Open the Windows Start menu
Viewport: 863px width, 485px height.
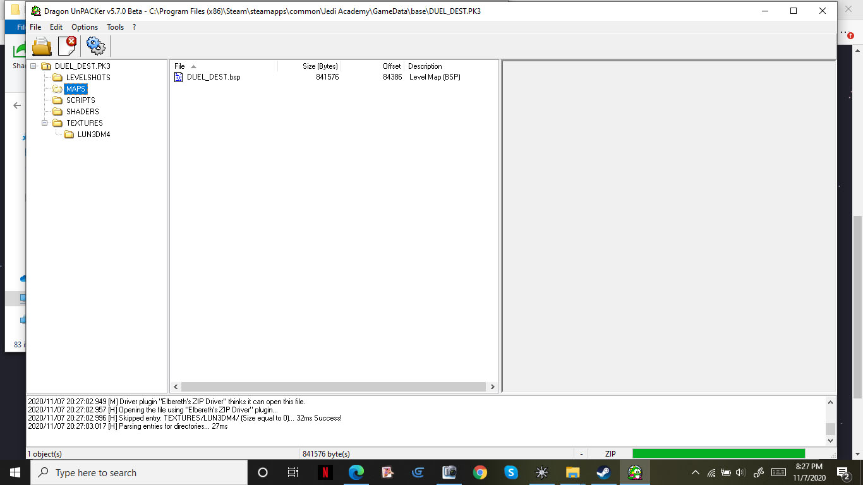[x=15, y=472]
